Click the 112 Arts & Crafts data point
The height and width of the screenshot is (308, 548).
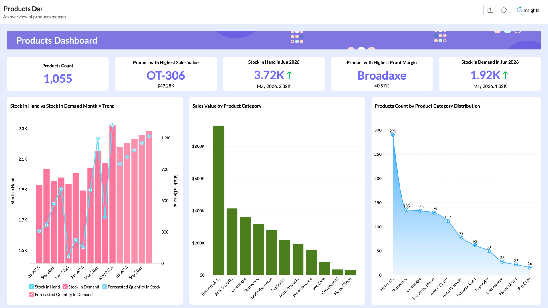coord(448,221)
